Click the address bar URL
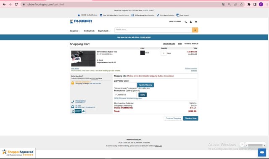Screen dimensions: 269x159 45,4
